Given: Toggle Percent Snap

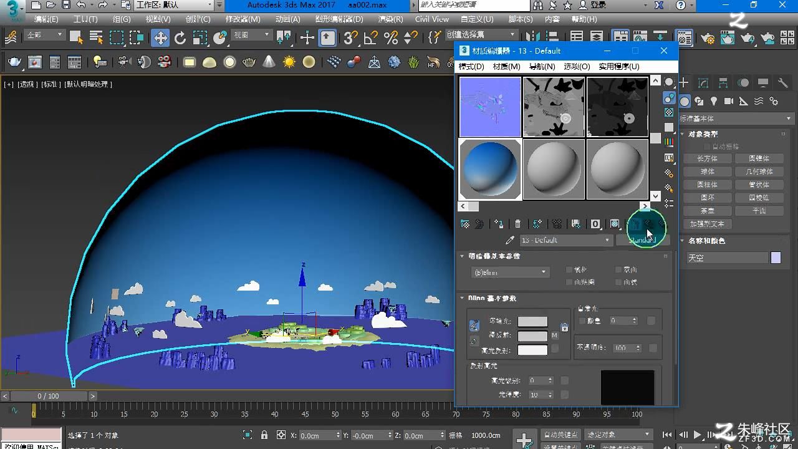Looking at the screenshot, I should click(391, 38).
